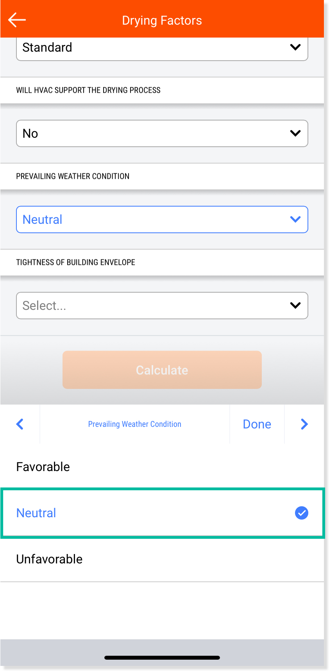Select the Neutral option in picker
Screen dimensions: 329x671
click(162, 513)
